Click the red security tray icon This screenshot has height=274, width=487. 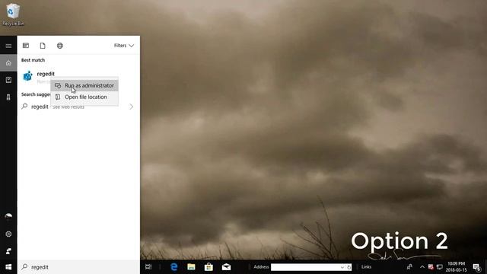431,267
